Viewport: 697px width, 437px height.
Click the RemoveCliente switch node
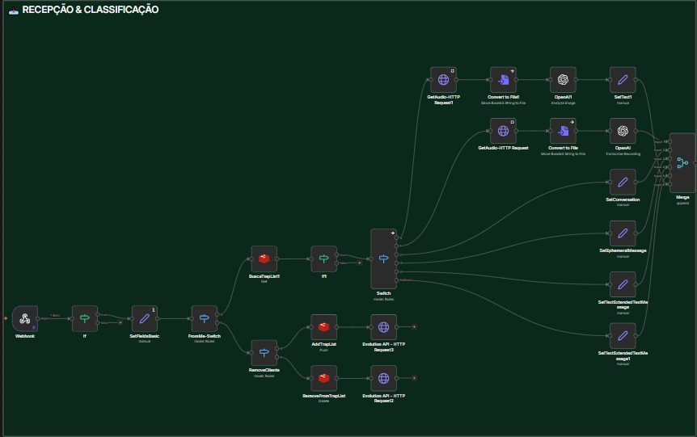pyautogui.click(x=264, y=353)
